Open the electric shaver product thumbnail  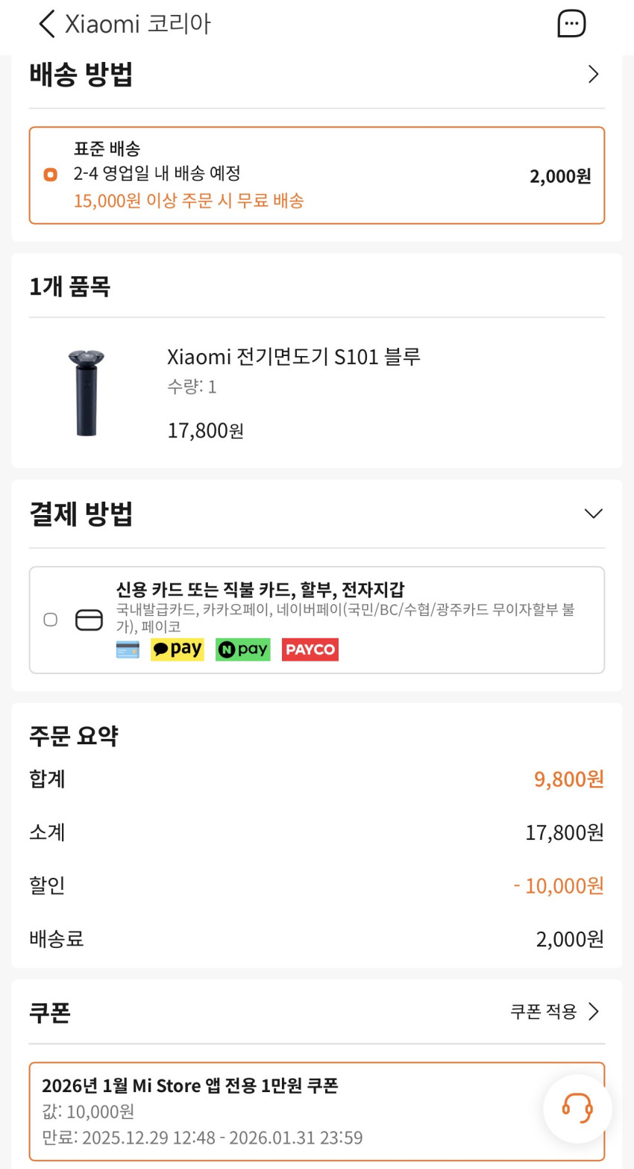tap(87, 393)
